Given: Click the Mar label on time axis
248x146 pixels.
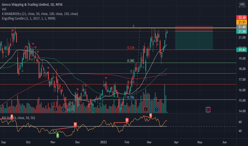Looking at the screenshot, I should [x=149, y=142].
